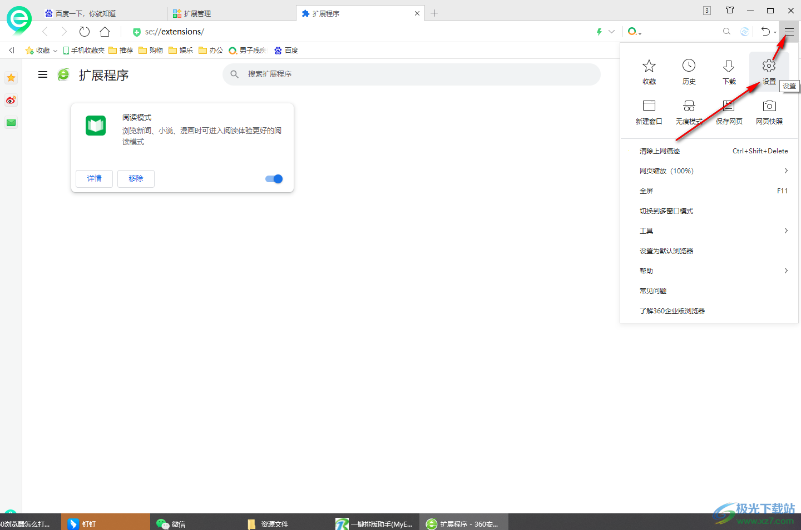Screen dimensions: 801x530
Task: Reload the page with the refresh icon
Action: [84, 32]
